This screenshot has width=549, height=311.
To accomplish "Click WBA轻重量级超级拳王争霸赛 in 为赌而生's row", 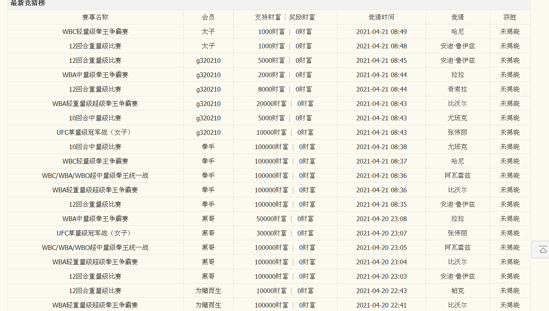I will pyautogui.click(x=95, y=305).
